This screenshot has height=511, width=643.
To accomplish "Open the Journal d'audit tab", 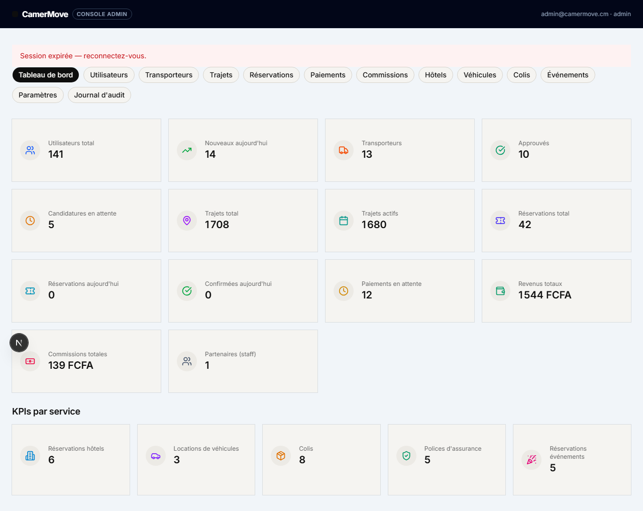I will (99, 95).
